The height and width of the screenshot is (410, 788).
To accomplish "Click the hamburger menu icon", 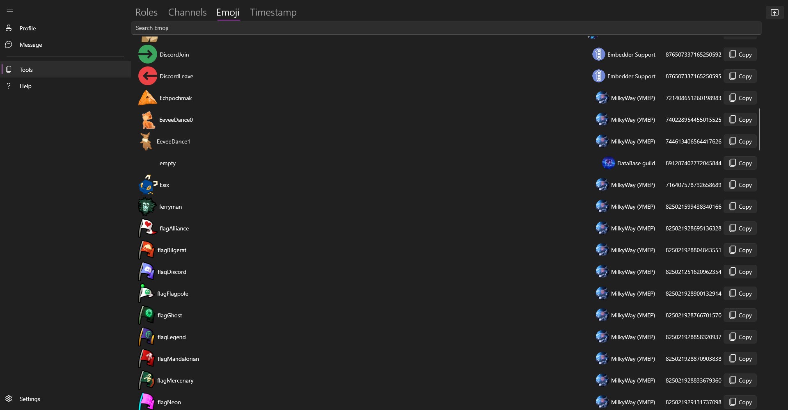I will click(10, 10).
